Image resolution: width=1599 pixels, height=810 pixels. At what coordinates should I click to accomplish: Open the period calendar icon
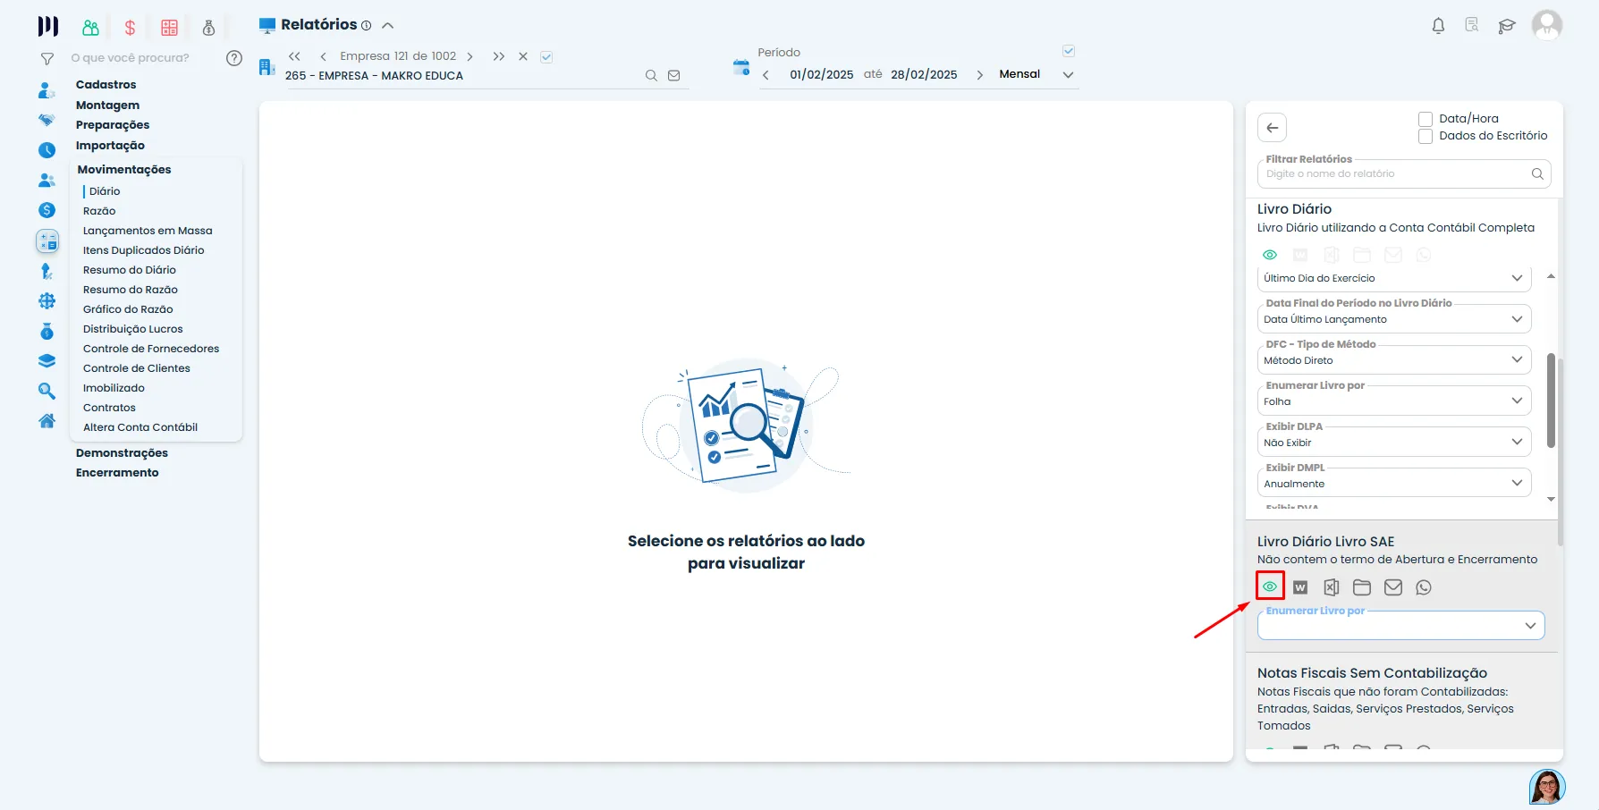[x=740, y=67]
